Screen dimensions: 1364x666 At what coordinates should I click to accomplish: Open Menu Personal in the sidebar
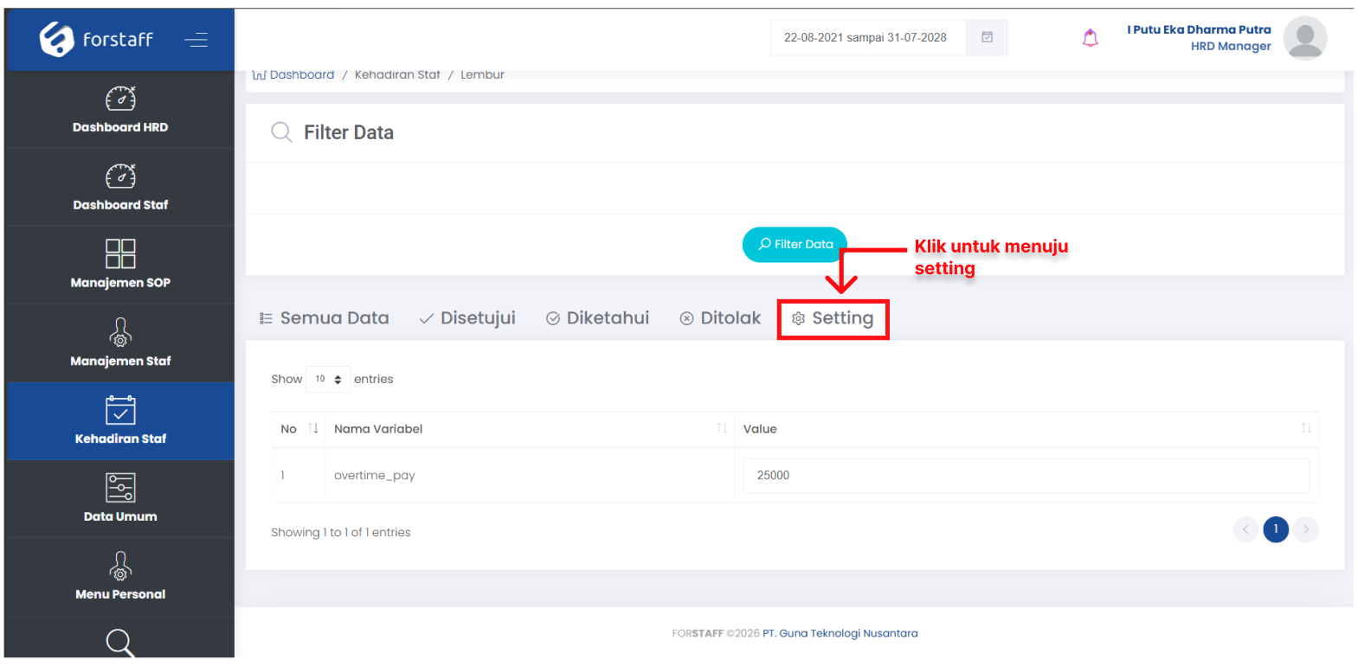pyautogui.click(x=120, y=577)
